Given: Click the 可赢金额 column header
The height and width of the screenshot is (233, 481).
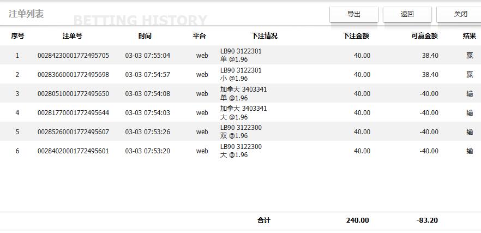Looking at the screenshot, I should pos(424,36).
